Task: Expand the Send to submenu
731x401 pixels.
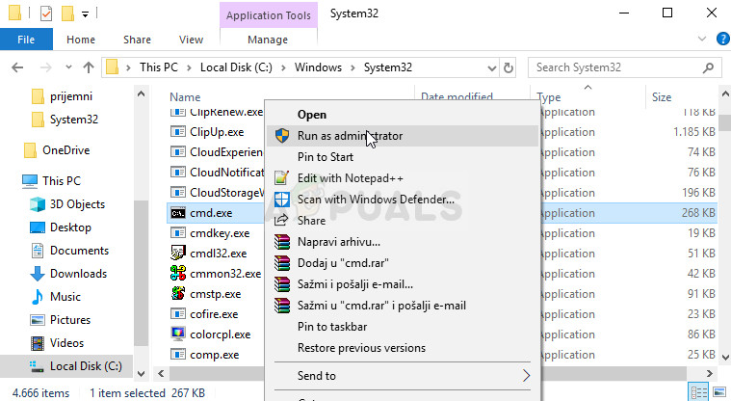Action: (526, 375)
